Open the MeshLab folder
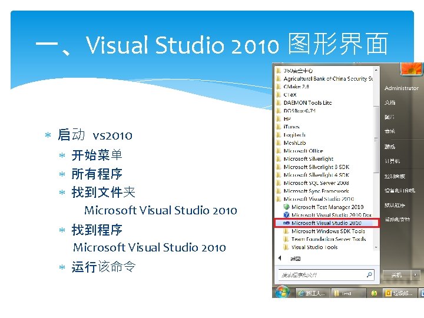Screen dimensions: 424x318 pos(291,143)
